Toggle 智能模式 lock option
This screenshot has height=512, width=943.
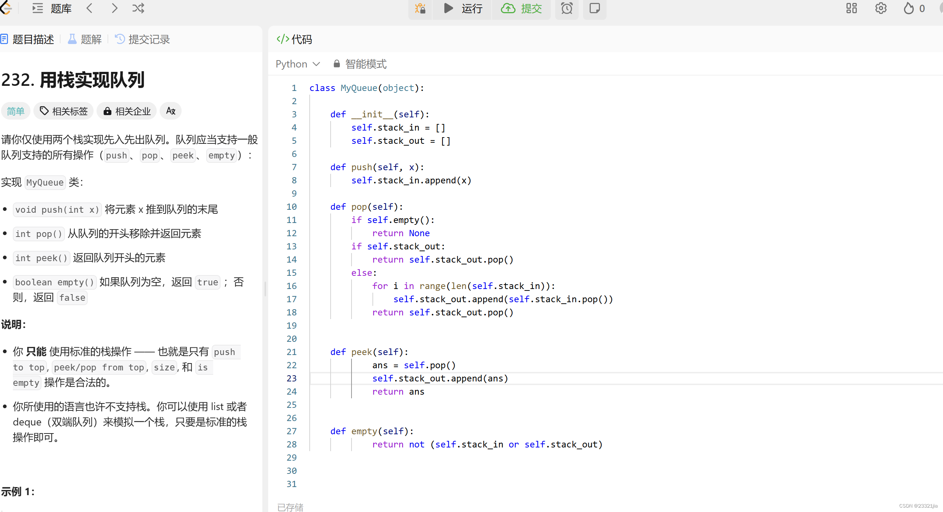click(x=360, y=64)
